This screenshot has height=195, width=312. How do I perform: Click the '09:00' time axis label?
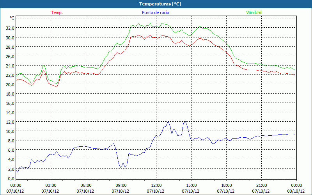(121, 186)
